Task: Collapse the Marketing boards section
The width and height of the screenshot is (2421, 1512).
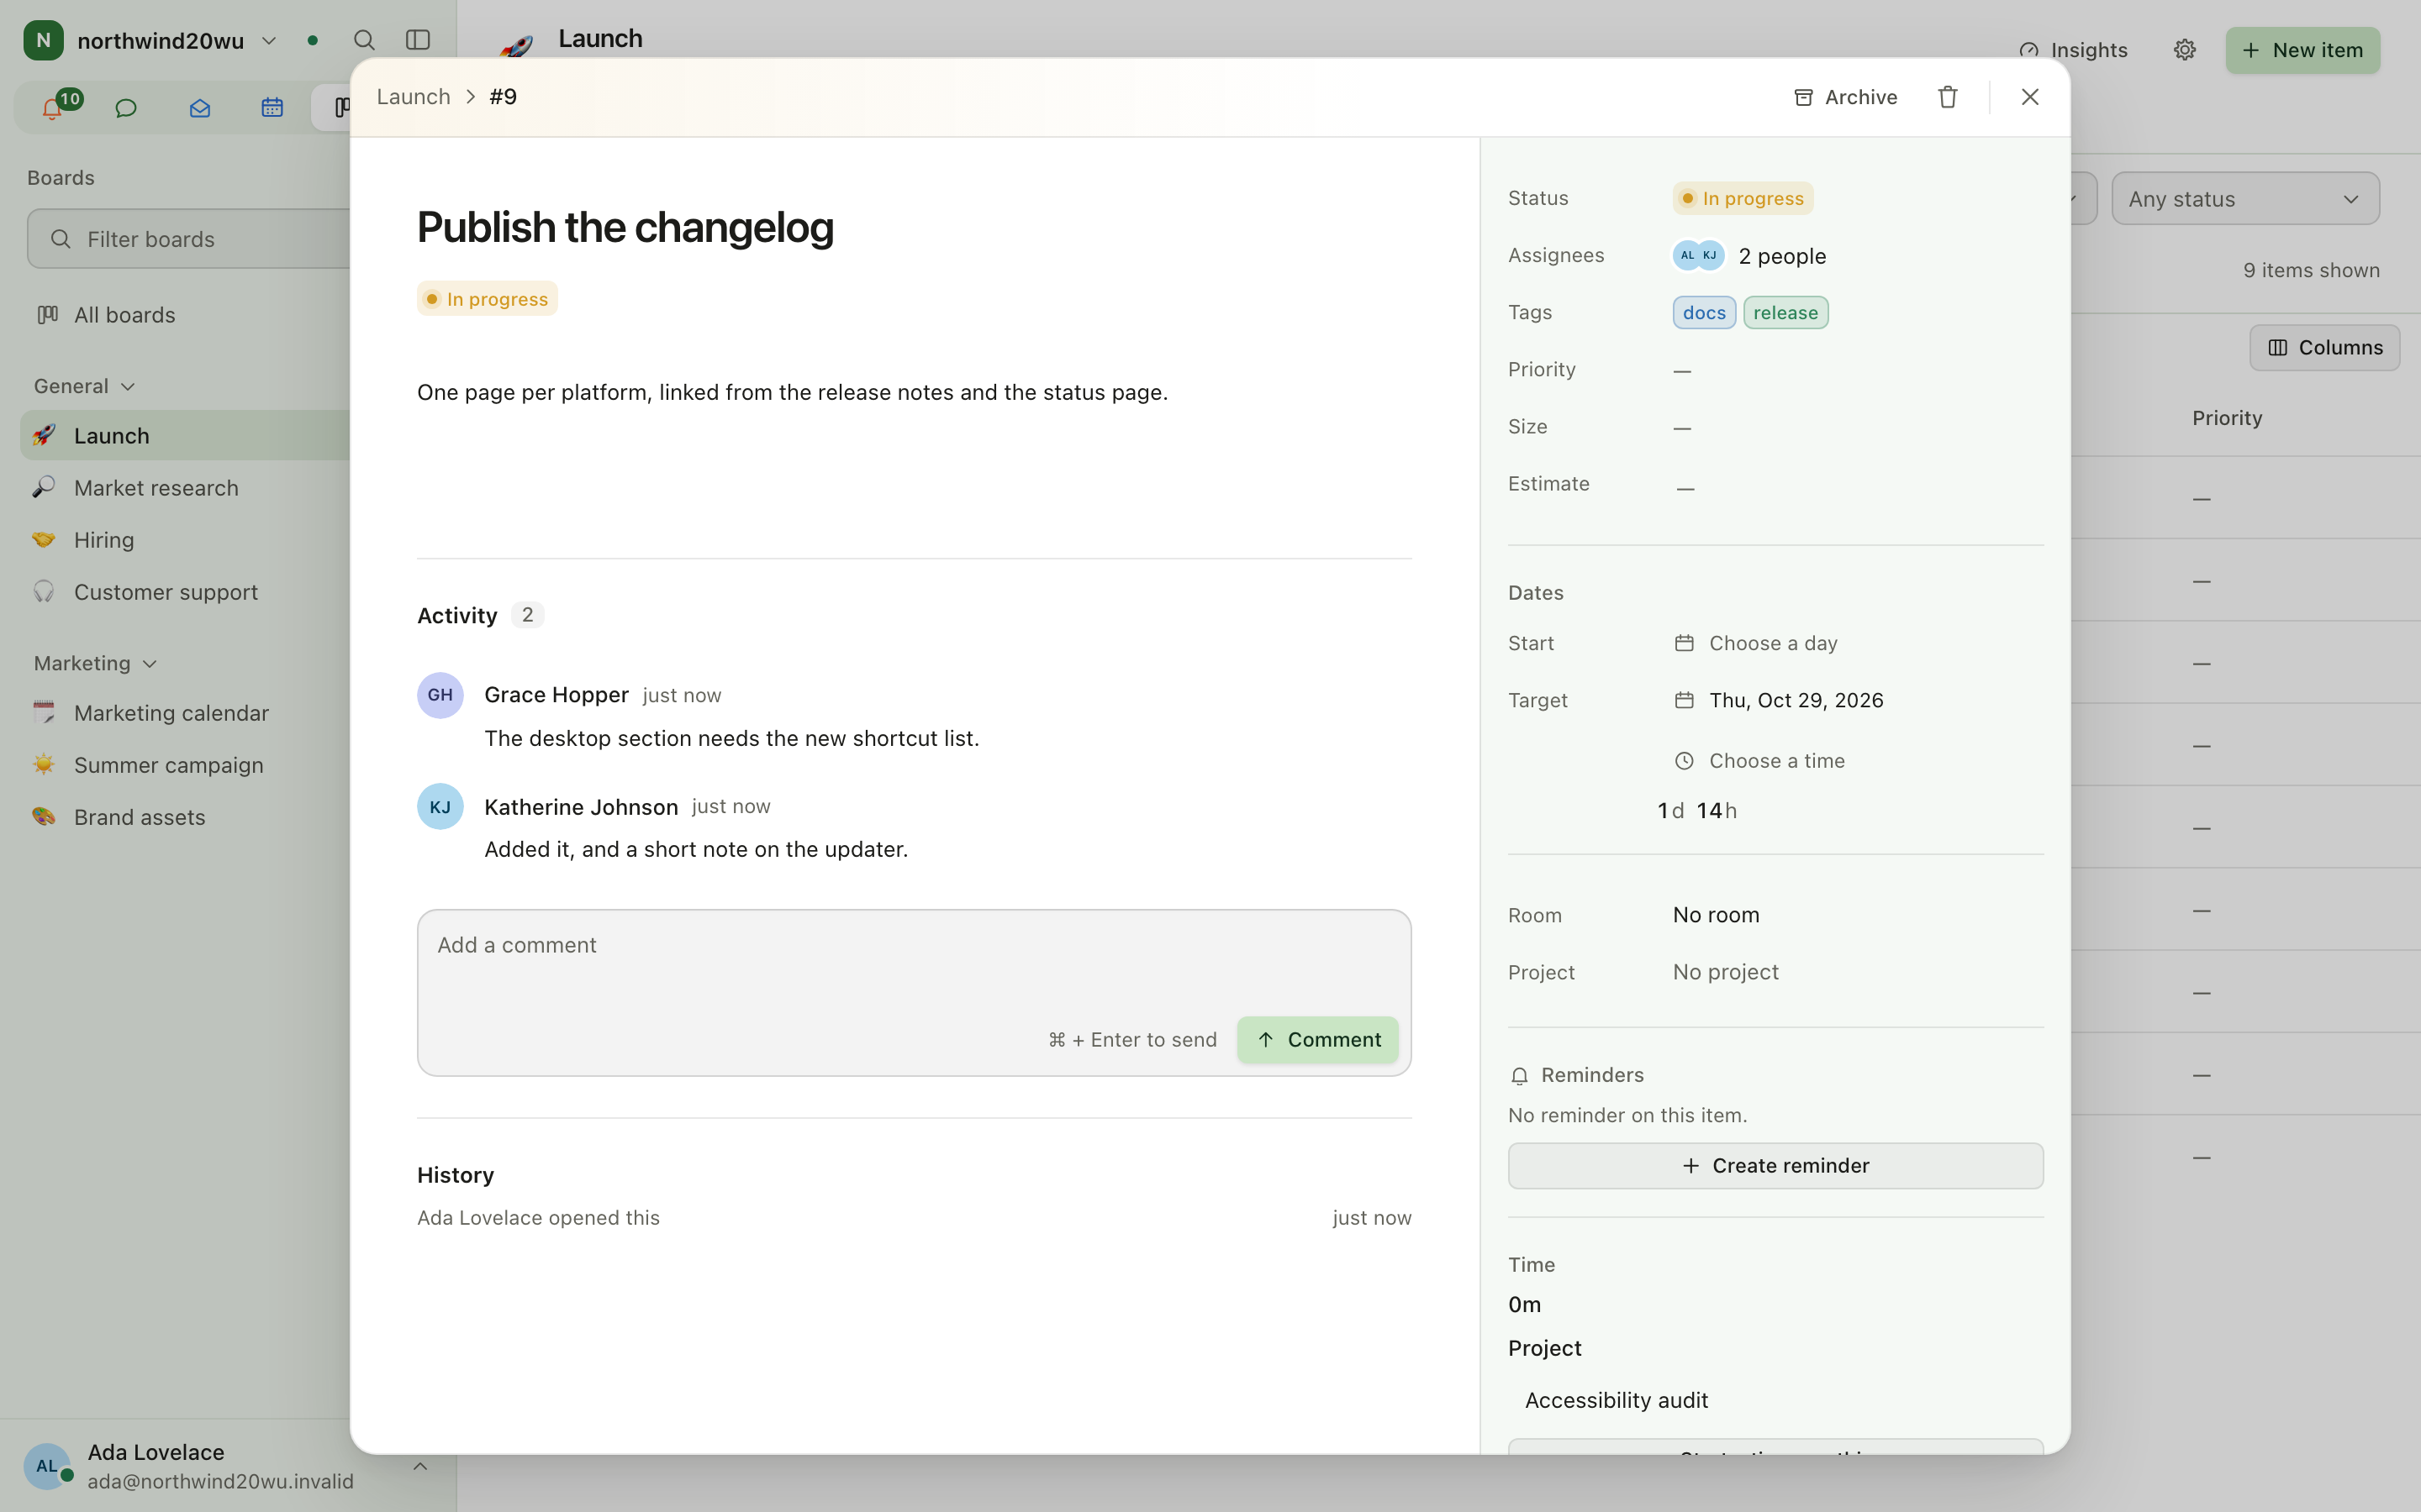Action: (96, 663)
